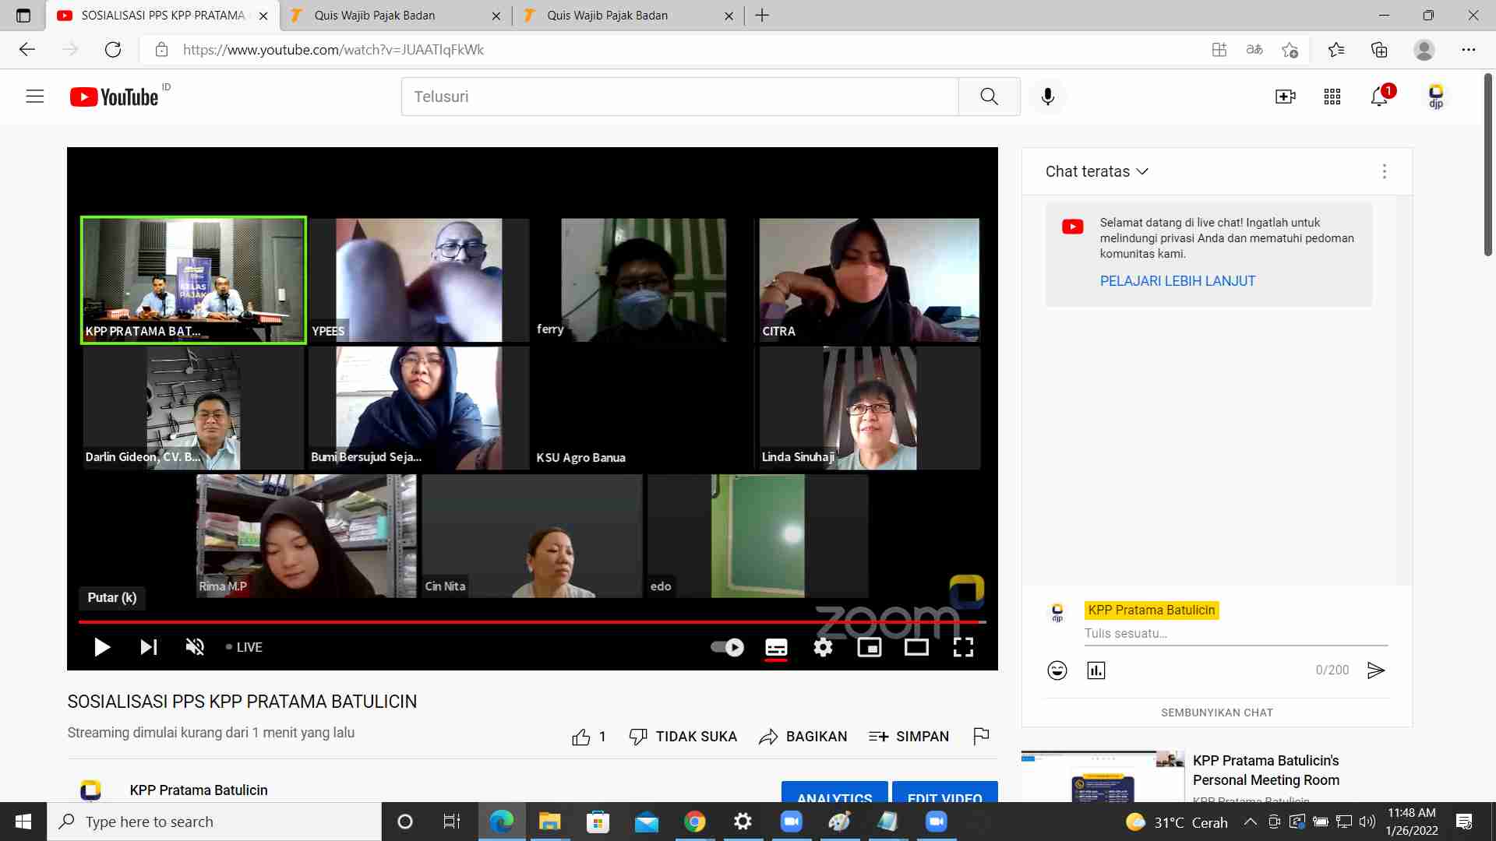Unmute the video audio
This screenshot has height=841, width=1496.
point(195,647)
